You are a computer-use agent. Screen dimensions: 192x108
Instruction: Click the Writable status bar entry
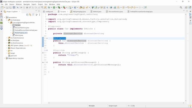tap(91, 106)
